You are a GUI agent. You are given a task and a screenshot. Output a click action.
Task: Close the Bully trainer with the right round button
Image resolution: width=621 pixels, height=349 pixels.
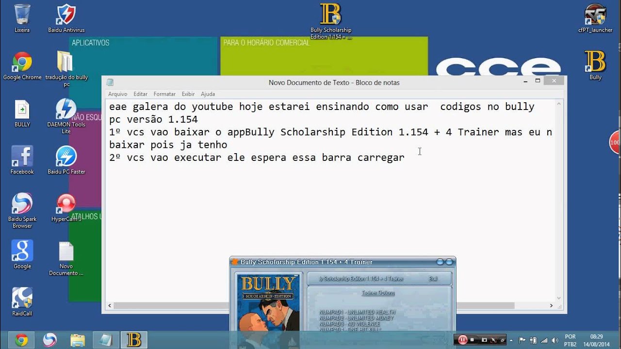(449, 262)
